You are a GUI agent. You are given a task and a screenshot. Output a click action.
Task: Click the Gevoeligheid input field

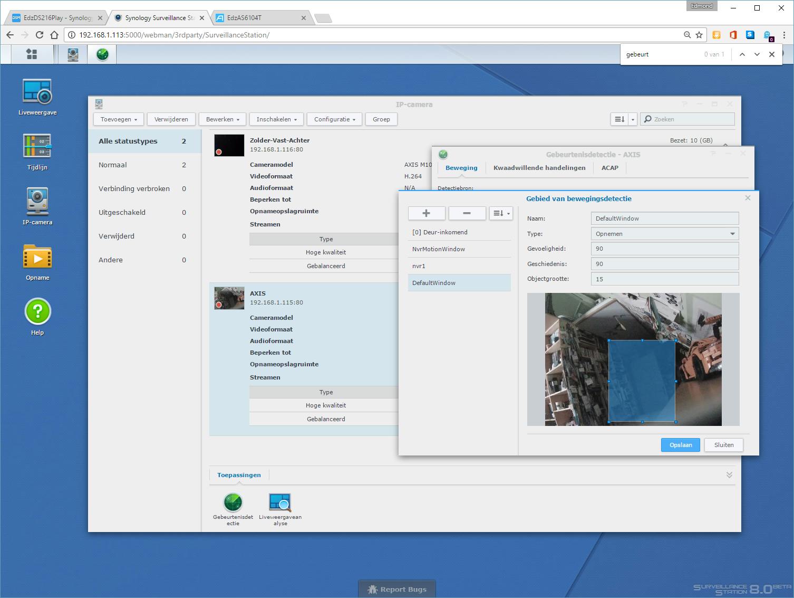tap(664, 249)
